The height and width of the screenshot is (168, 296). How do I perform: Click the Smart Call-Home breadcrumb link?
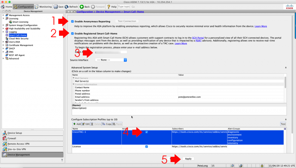point(134,12)
